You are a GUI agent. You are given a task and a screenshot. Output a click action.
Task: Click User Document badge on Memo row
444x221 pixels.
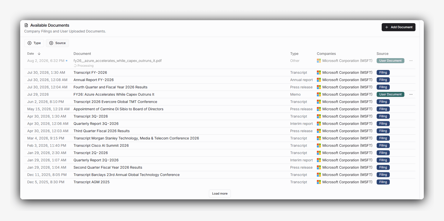pos(390,94)
